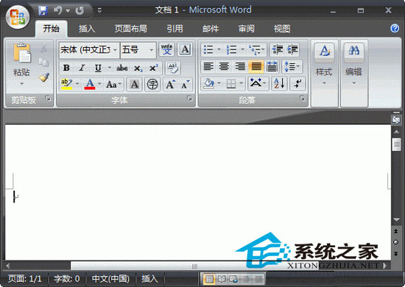Open the phonetic guide (wén) tool

tap(166, 49)
